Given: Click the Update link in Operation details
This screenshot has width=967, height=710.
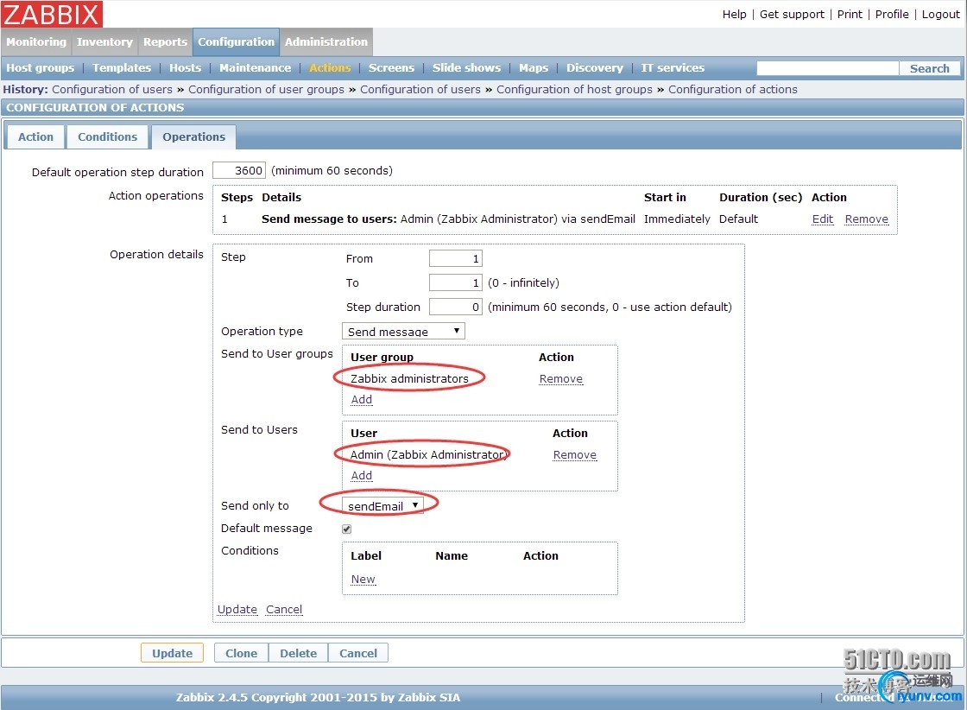Looking at the screenshot, I should tap(237, 610).
